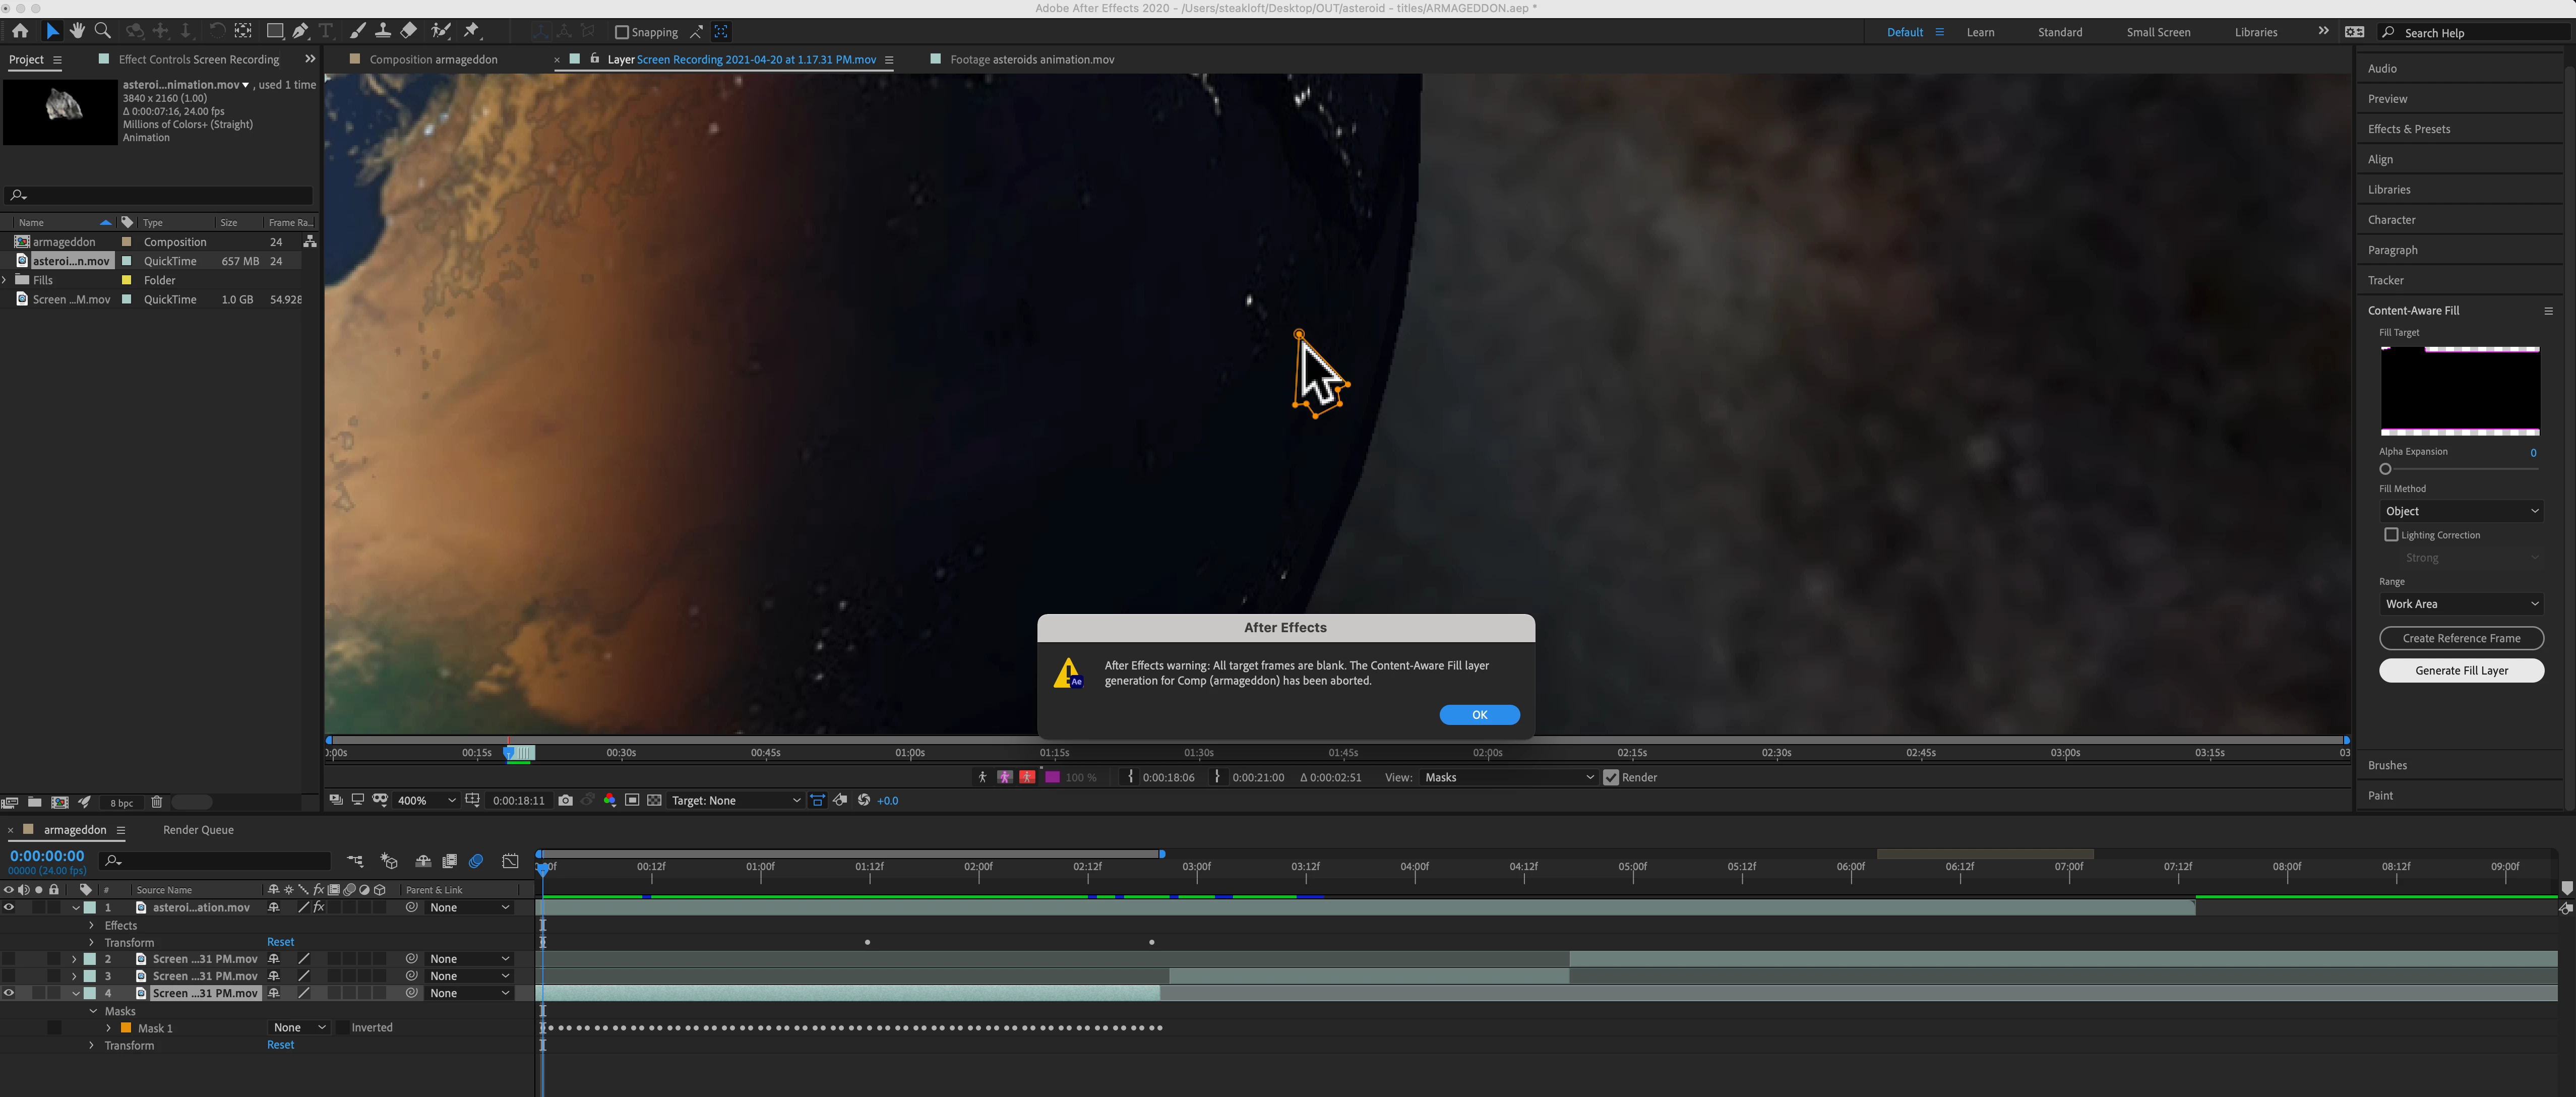Select the Pen tool
The width and height of the screenshot is (2576, 1097).
click(300, 31)
